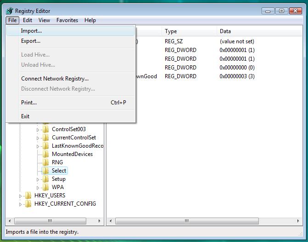
Task: Click the ControlSet003 folder icon
Action: (45, 129)
